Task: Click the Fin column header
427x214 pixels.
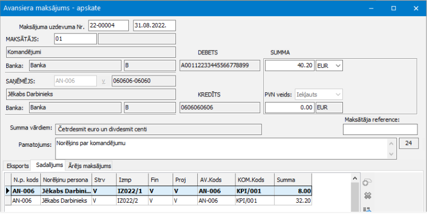Action: tap(160, 180)
